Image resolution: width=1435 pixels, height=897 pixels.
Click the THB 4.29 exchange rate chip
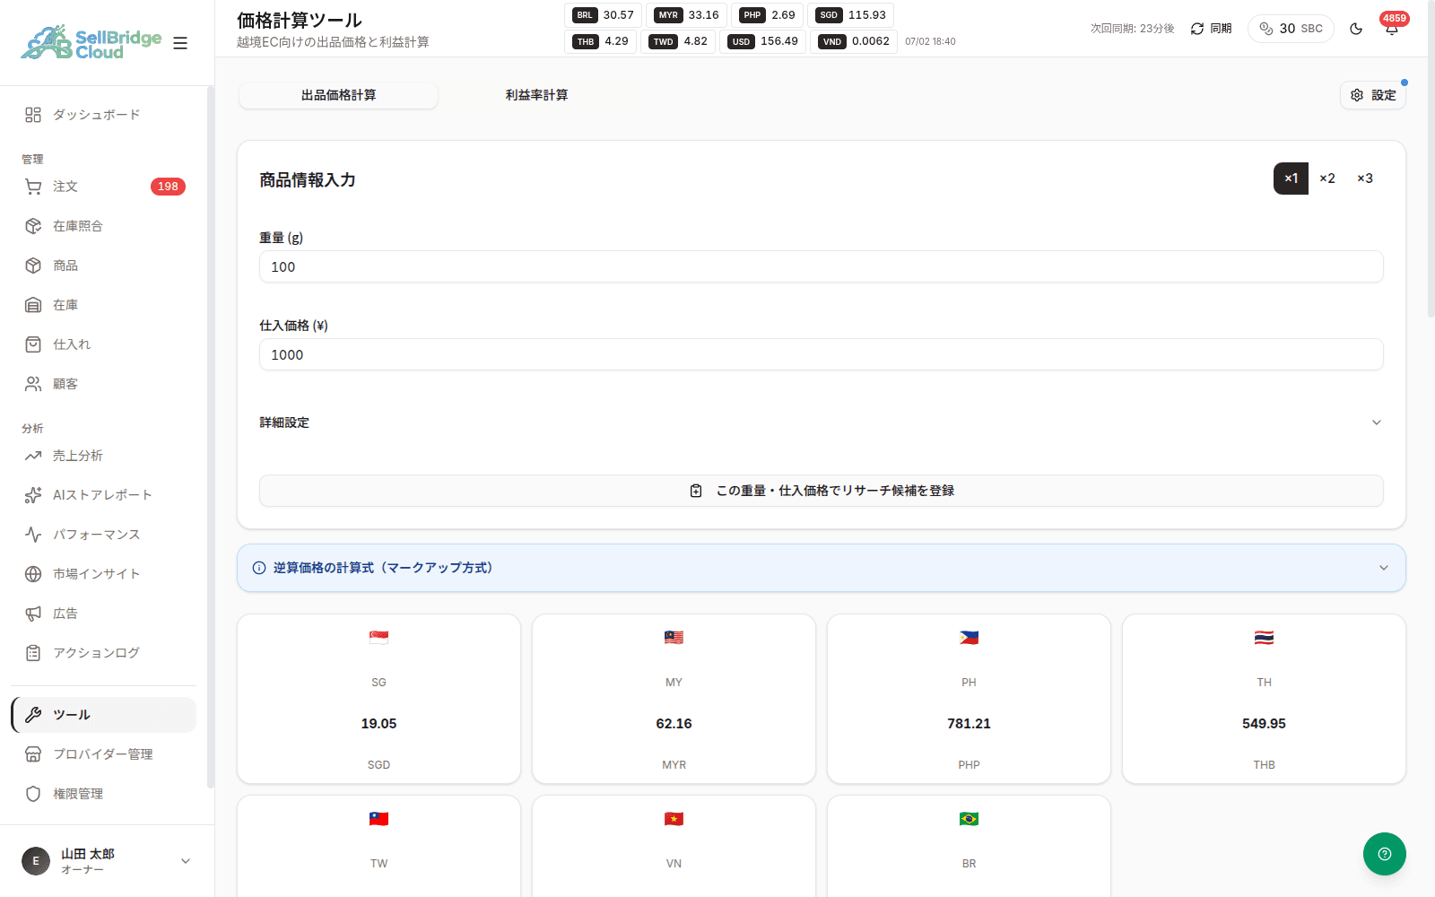pos(600,41)
